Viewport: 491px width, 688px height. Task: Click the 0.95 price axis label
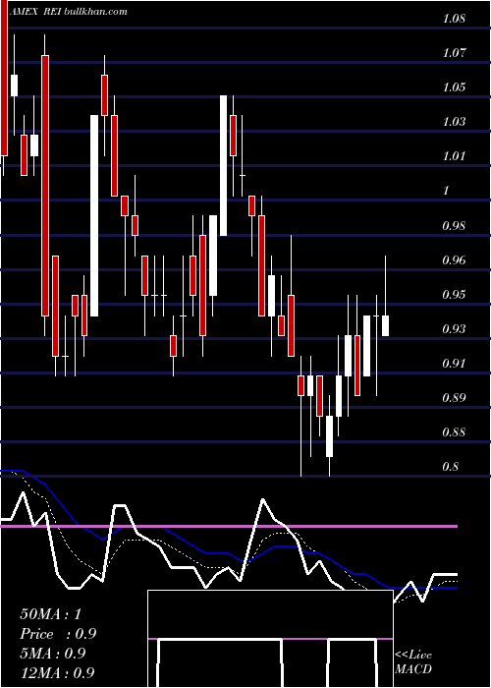point(454,295)
